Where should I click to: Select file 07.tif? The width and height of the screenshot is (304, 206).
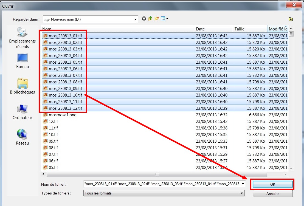pyautogui.click(x=53, y=154)
